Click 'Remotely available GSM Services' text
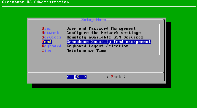This screenshot has height=108, width=197. (x=105, y=37)
